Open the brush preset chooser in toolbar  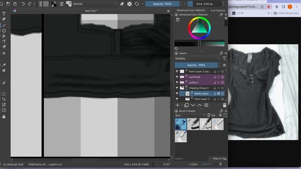[69, 4]
